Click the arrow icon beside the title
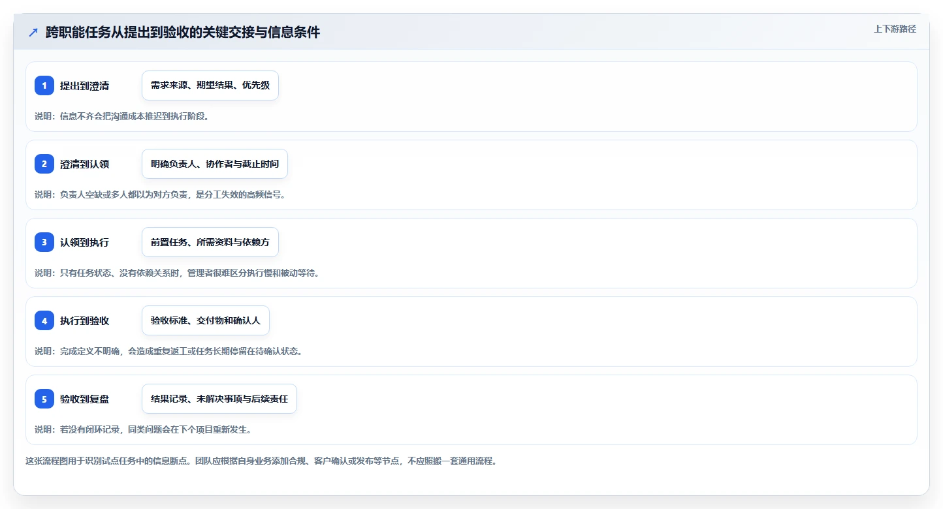Screen dimensions: 943x509 (x=33, y=33)
